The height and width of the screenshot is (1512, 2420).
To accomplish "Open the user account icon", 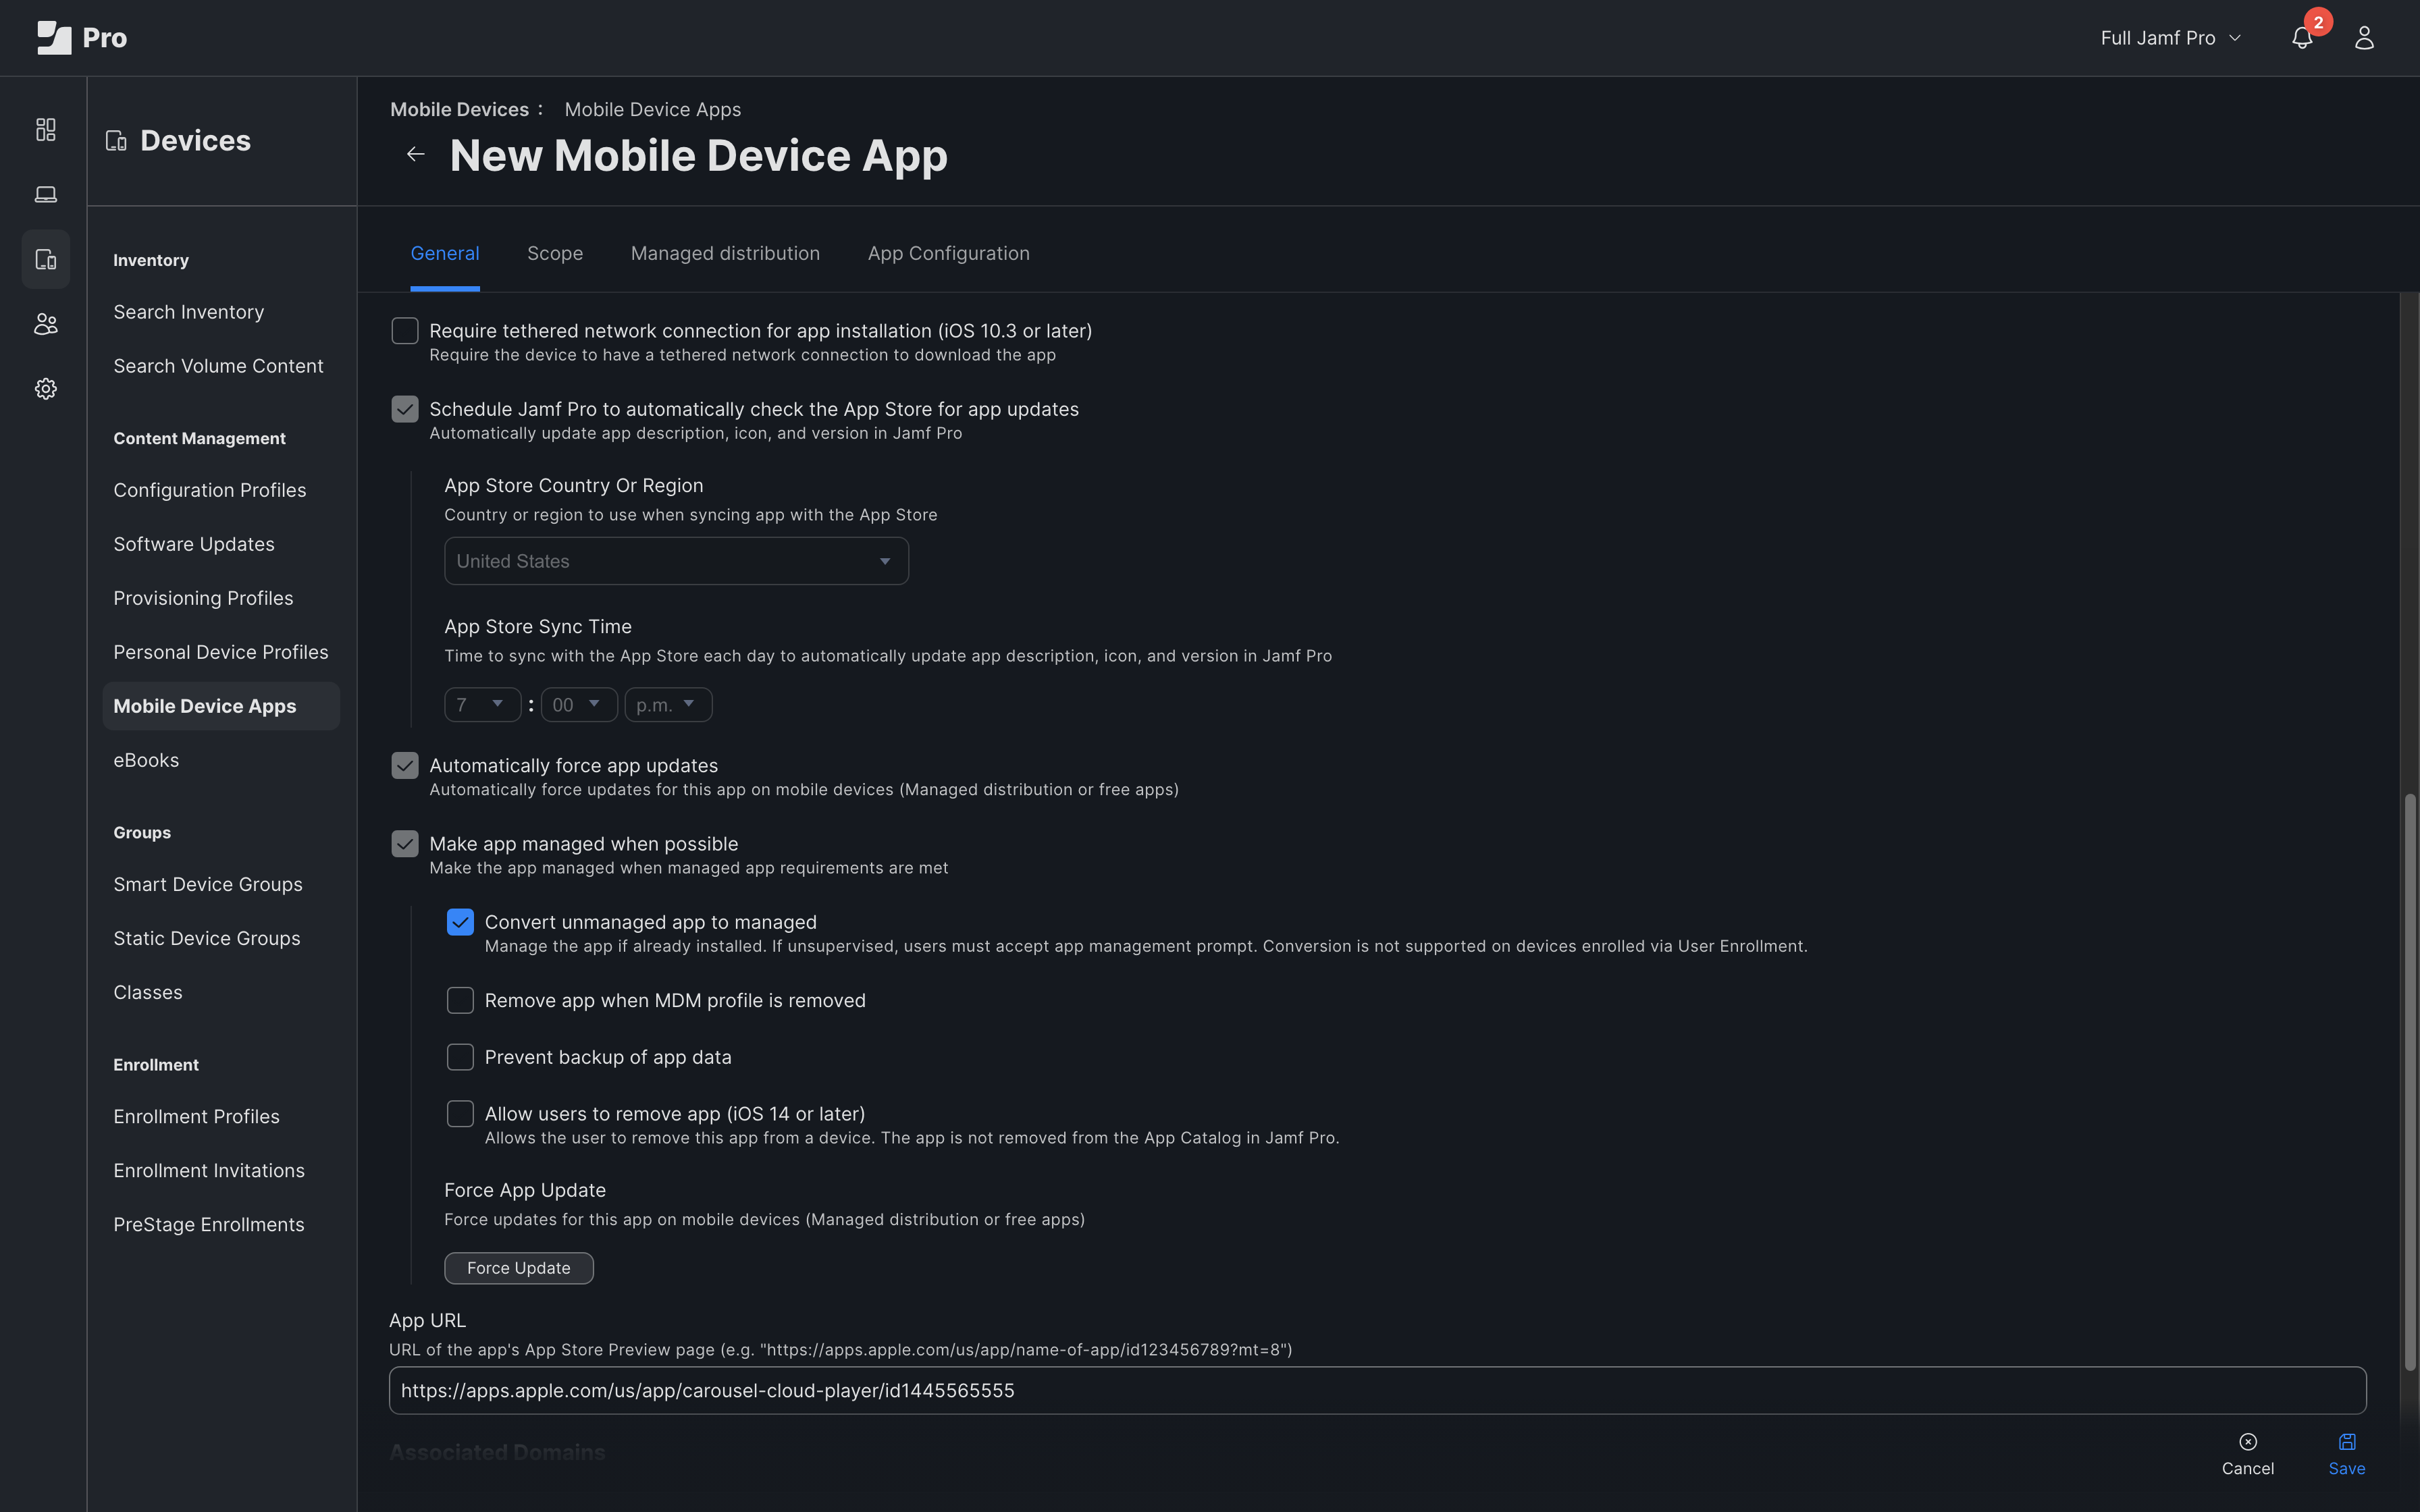I will 2364,38.
